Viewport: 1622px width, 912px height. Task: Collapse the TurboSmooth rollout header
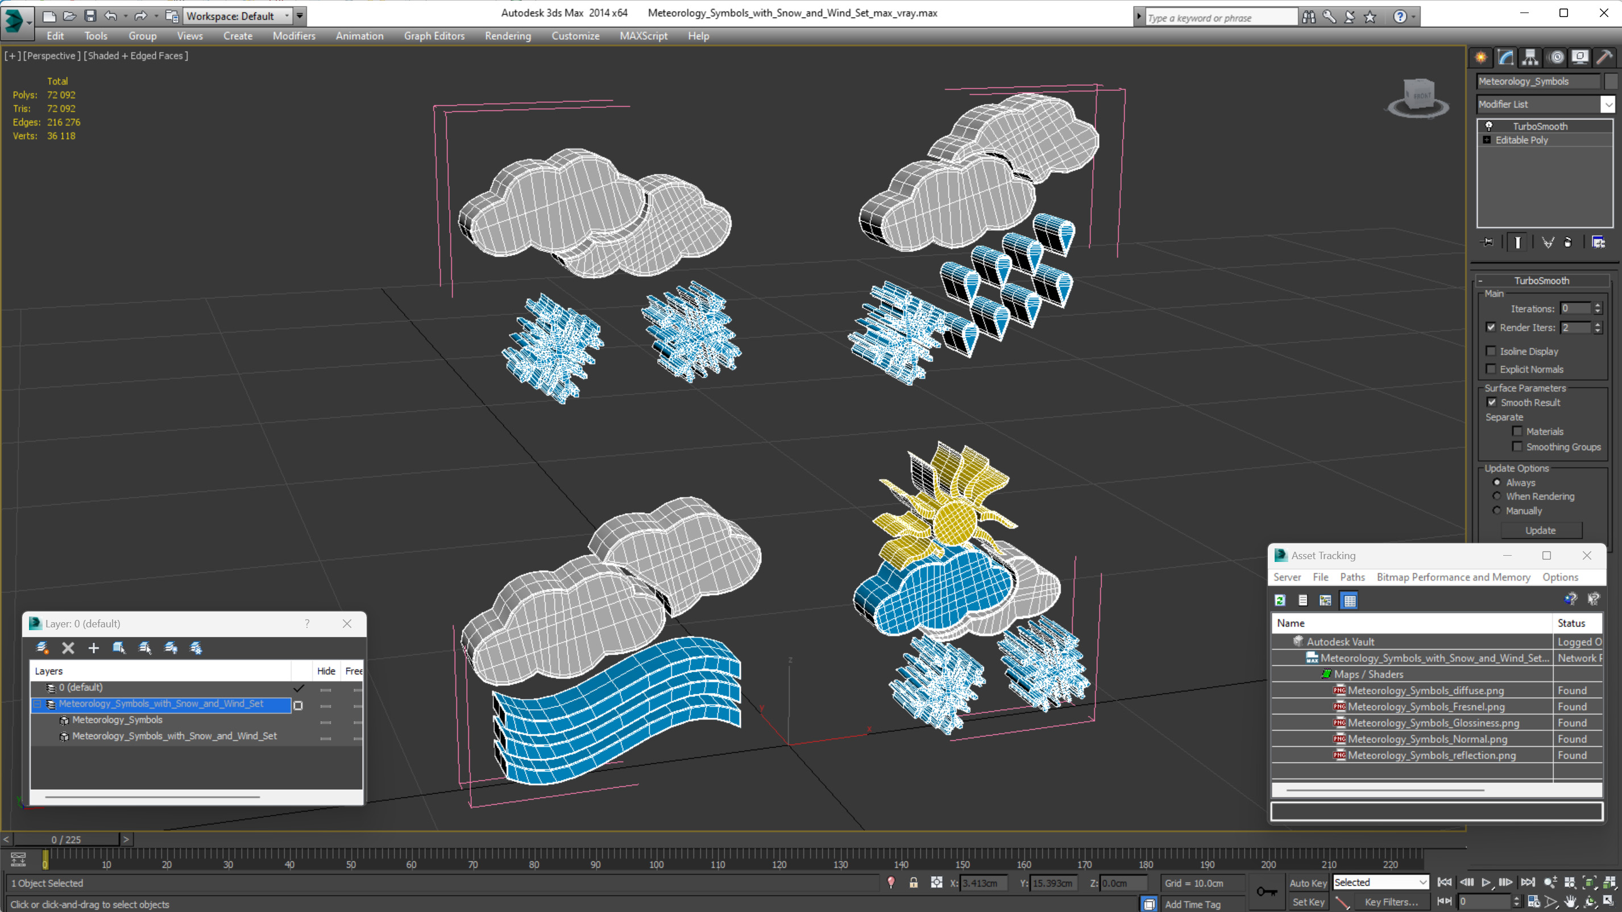point(1541,281)
